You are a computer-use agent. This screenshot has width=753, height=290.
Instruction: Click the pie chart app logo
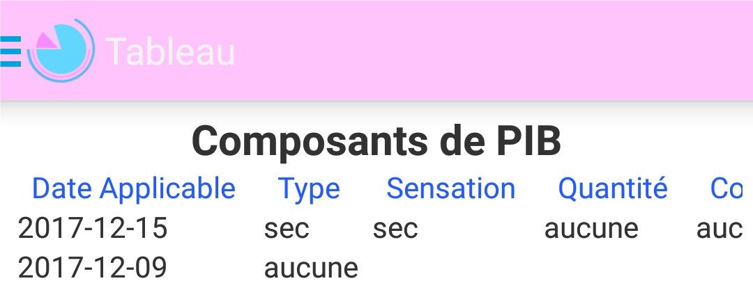(x=61, y=50)
